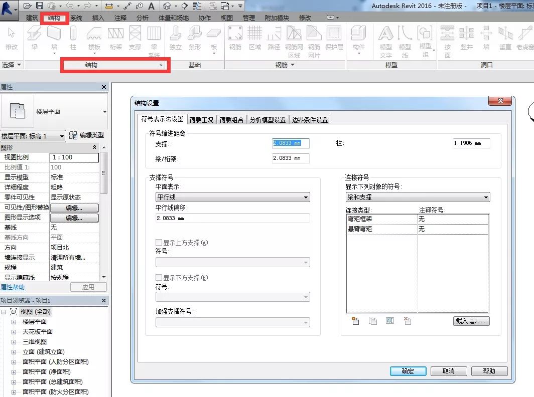Open the default 3D view house icon
The image size is (534, 397).
coord(167,6)
